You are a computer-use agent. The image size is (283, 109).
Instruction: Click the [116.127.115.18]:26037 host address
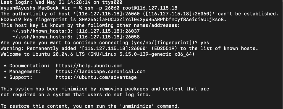pyautogui.click(x=108, y=31)
